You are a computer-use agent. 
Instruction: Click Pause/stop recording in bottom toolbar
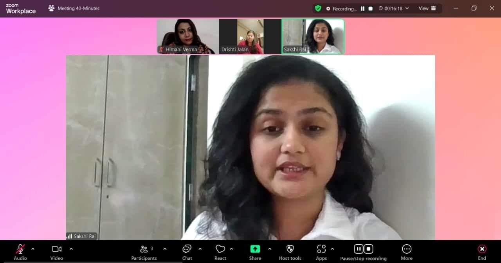363,249
